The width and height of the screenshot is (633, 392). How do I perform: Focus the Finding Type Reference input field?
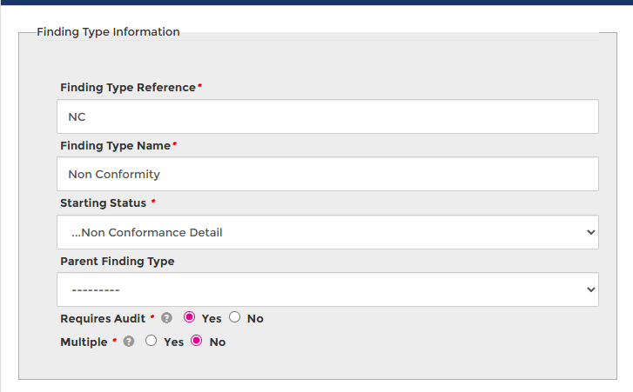[x=327, y=116]
